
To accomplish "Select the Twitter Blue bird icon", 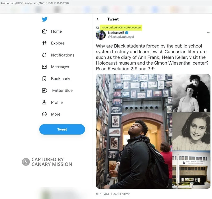I will (45, 90).
